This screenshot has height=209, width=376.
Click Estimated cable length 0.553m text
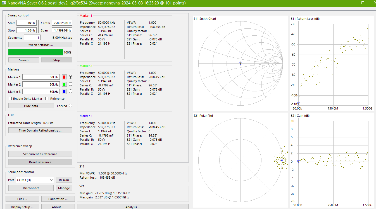coord(31,123)
